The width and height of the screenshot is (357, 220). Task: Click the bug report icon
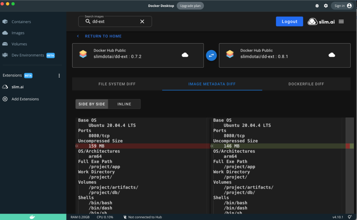point(317,6)
